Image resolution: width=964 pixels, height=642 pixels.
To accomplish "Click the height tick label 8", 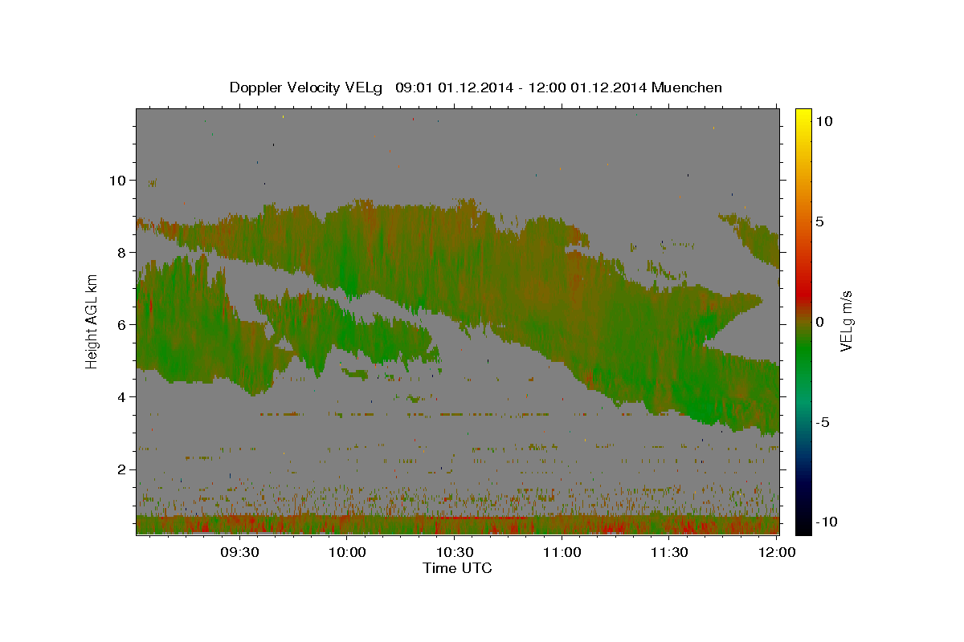I will 123,252.
